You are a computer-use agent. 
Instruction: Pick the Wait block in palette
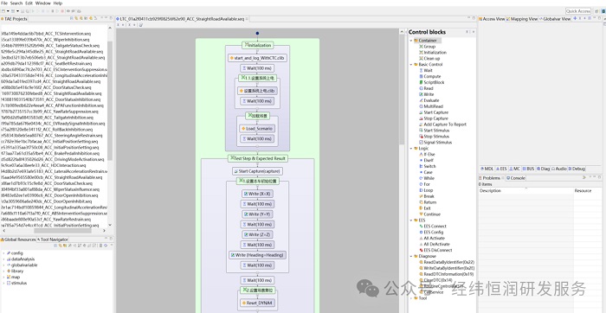[428, 71]
